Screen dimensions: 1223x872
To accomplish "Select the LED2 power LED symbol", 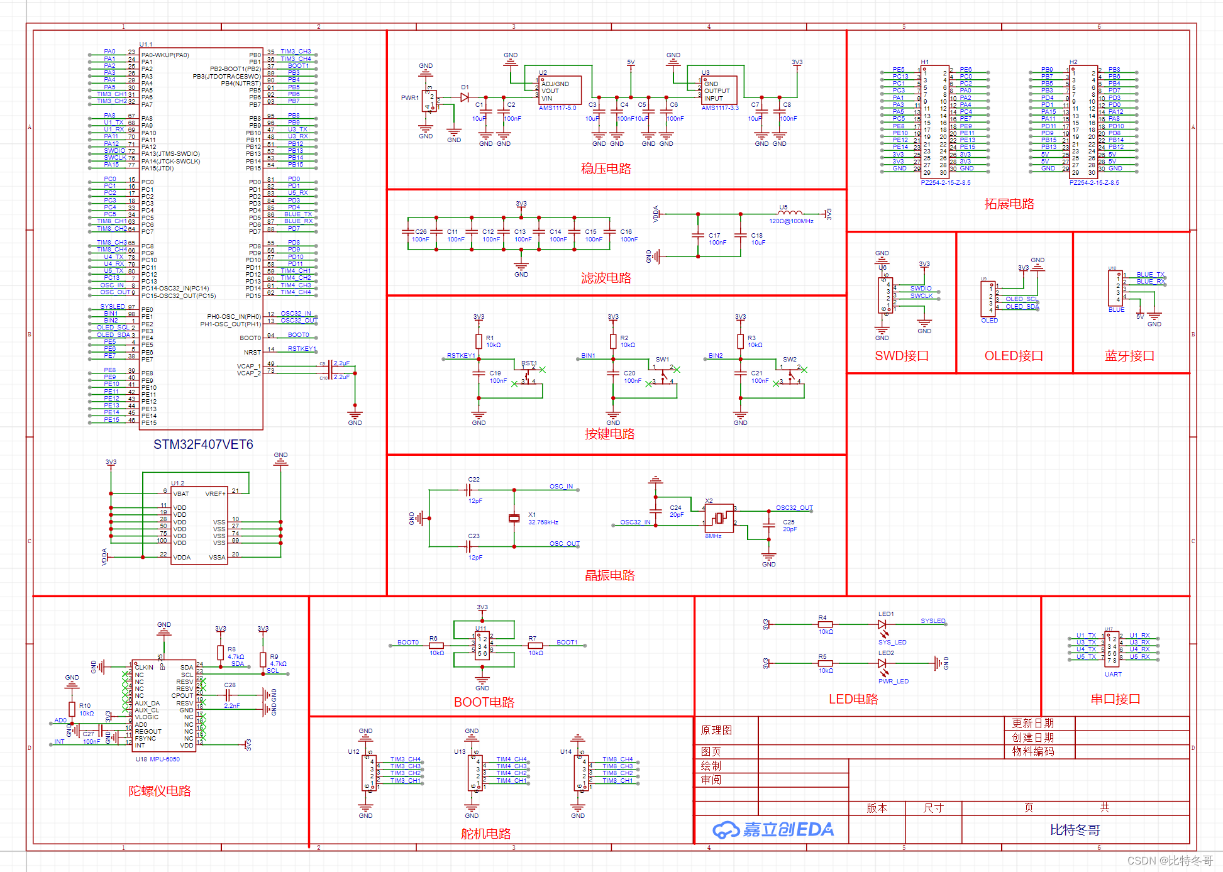I will (x=882, y=663).
